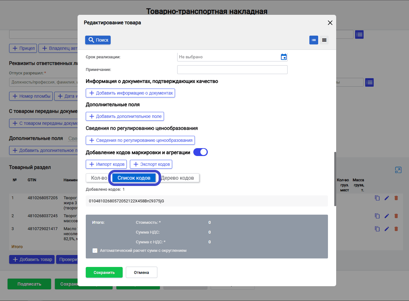Open calendar picker for Срок реализации
The height and width of the screenshot is (301, 409).
(x=284, y=57)
